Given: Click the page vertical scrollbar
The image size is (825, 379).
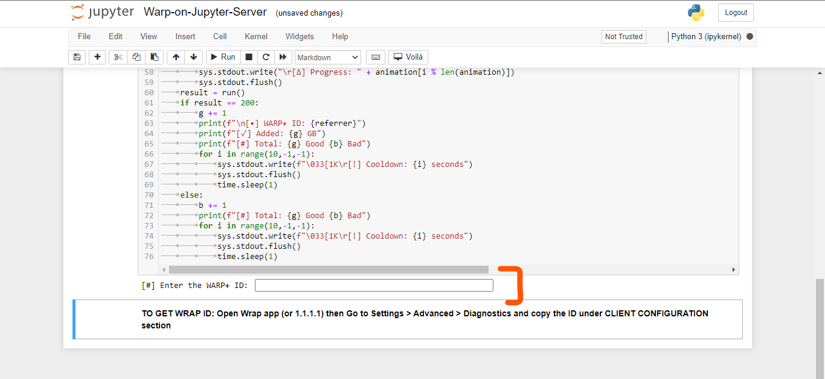Looking at the screenshot, I should point(820,328).
